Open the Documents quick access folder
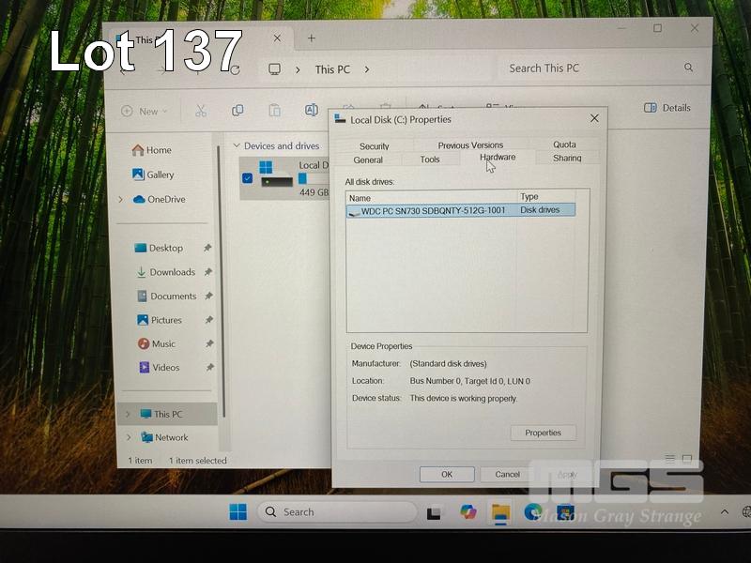The image size is (751, 563). pos(167,296)
